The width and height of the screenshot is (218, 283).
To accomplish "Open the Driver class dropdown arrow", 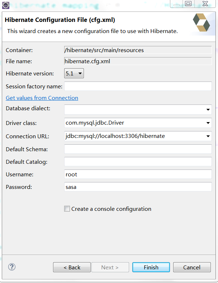I will [x=208, y=123].
